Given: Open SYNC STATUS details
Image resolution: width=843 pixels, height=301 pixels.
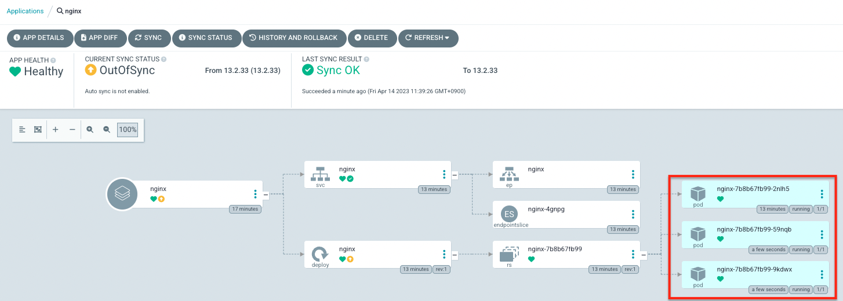Looking at the screenshot, I should 206,38.
